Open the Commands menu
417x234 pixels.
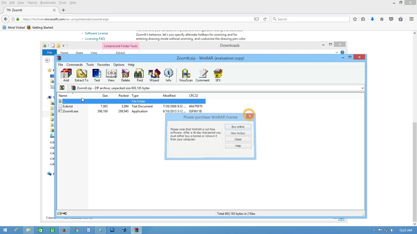tap(75, 65)
